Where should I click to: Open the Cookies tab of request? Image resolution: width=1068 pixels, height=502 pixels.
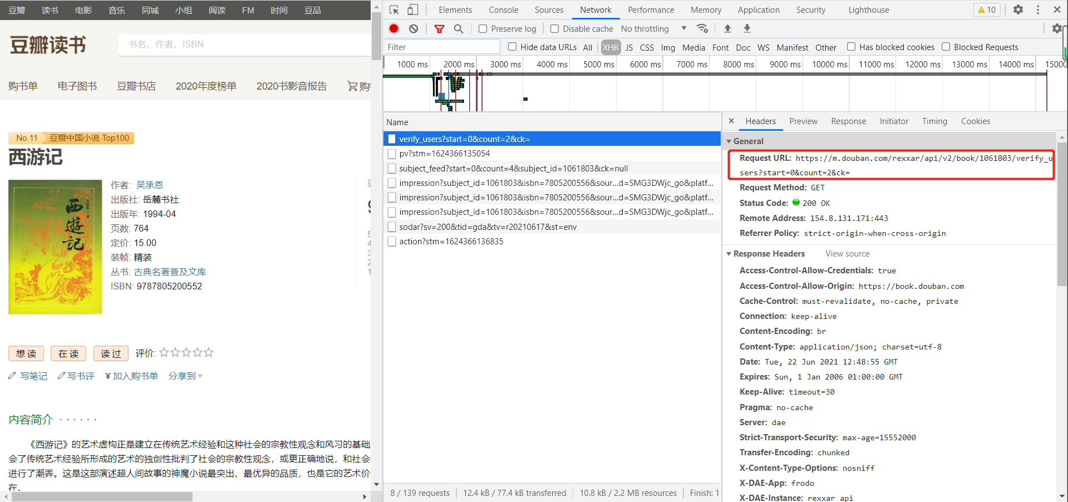click(x=976, y=121)
